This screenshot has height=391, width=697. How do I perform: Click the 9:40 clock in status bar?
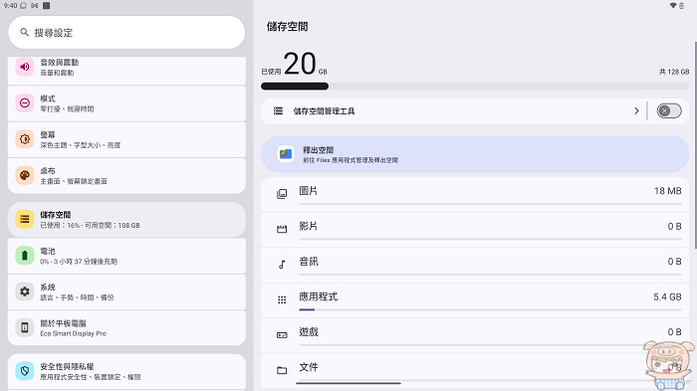pyautogui.click(x=10, y=6)
